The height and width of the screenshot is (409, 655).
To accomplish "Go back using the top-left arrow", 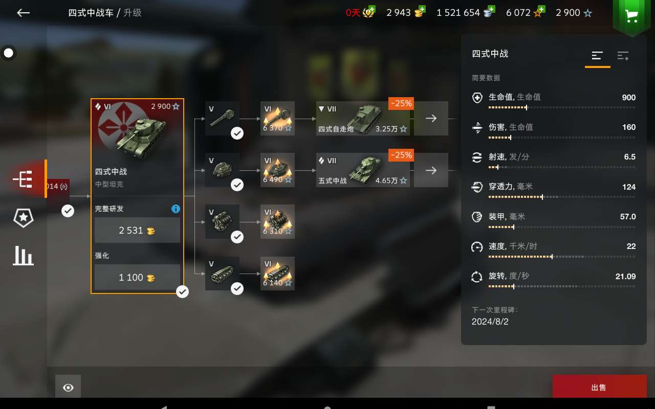I will pos(23,13).
